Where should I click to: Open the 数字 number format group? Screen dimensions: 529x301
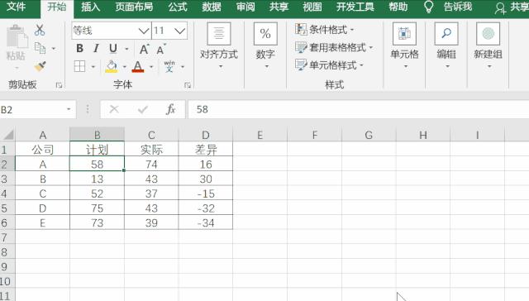(265, 45)
